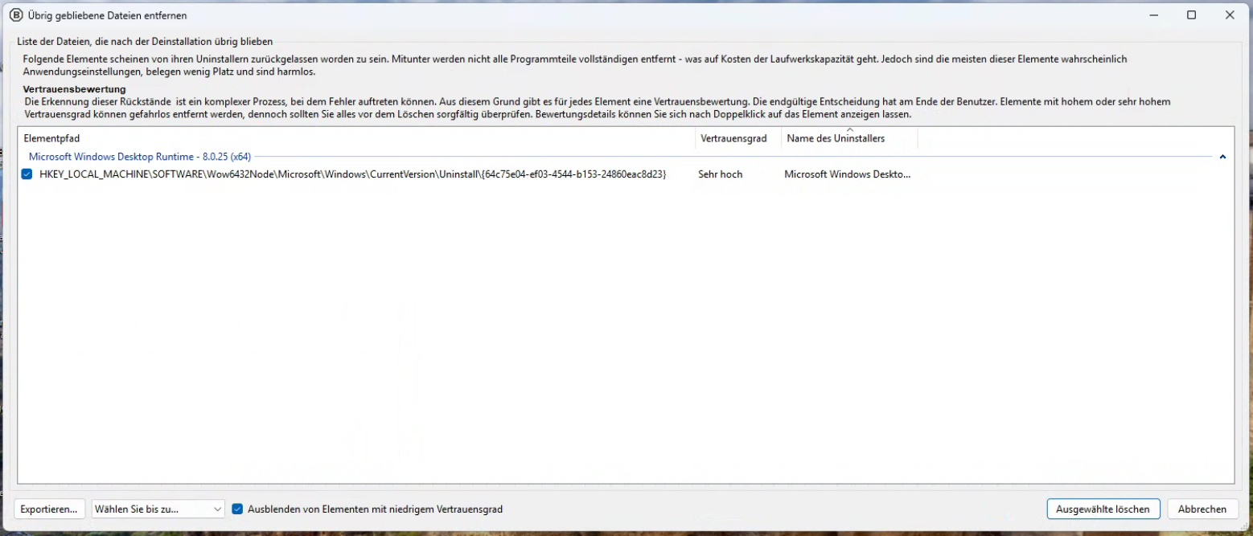
Task: Sort by 'Elementpfad' column header
Action: tap(356, 138)
